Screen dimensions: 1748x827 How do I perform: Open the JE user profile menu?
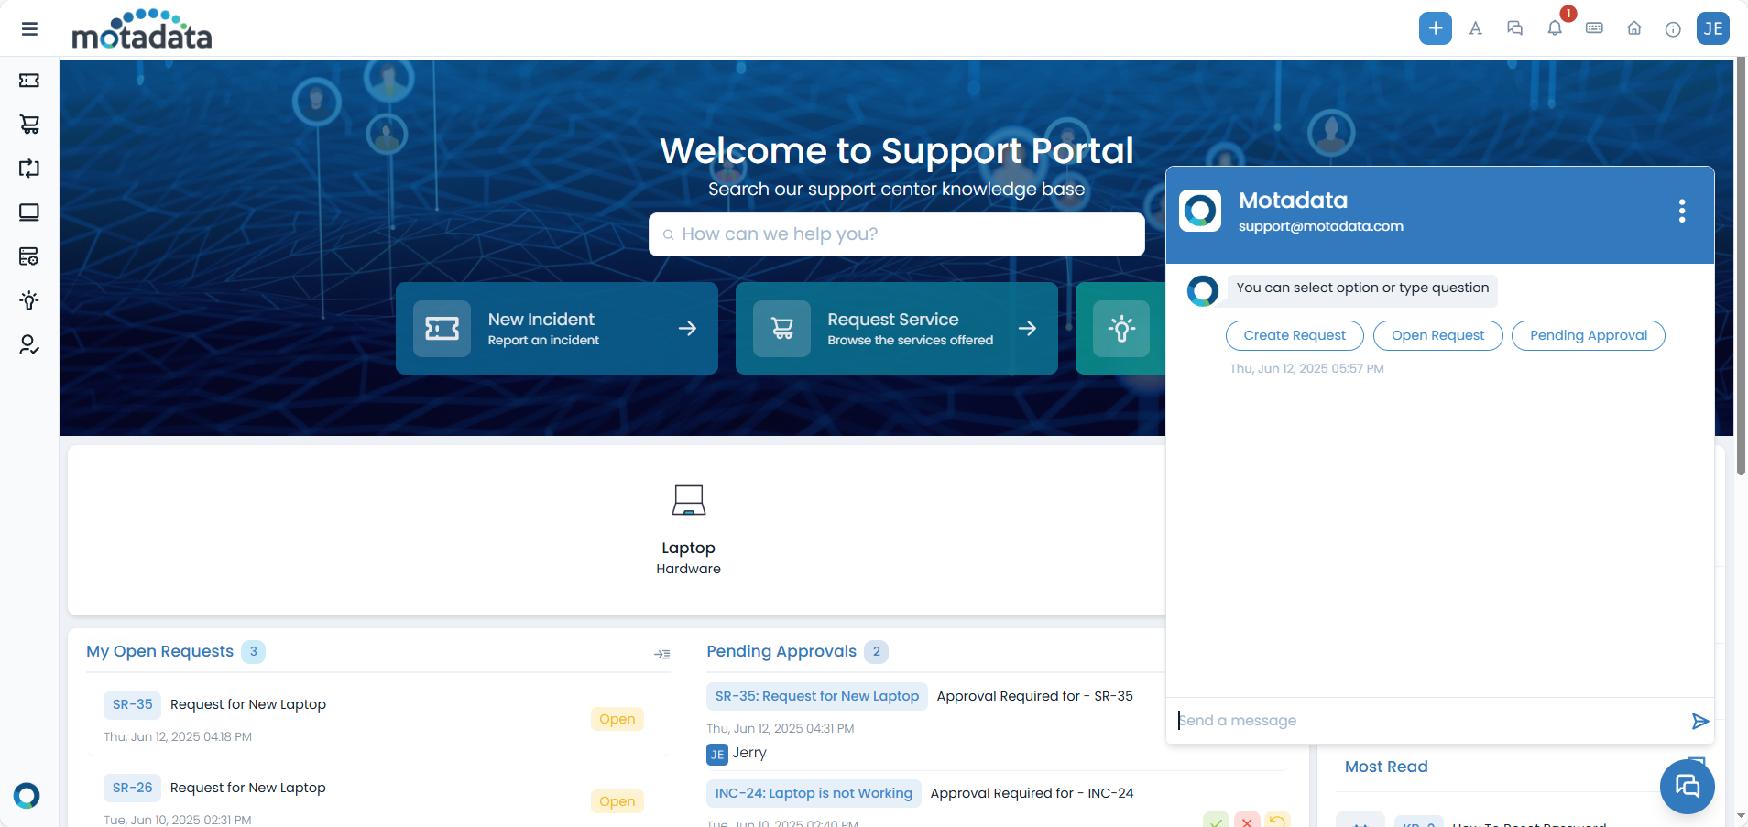(x=1712, y=28)
